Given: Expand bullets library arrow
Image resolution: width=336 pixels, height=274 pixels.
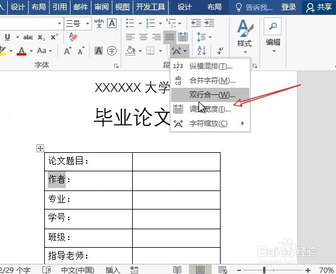Looking at the screenshot, I should click(x=140, y=23).
